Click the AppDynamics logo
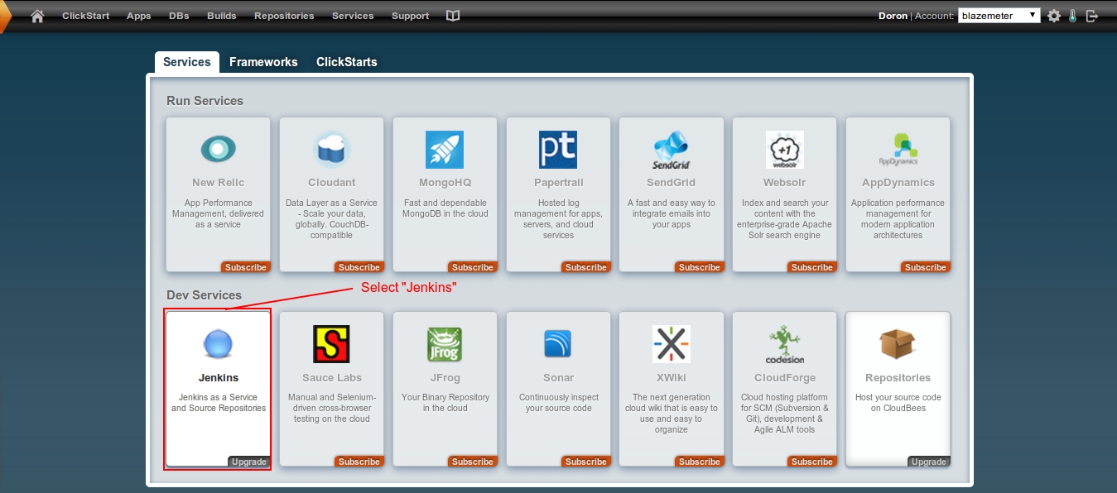 (x=898, y=150)
